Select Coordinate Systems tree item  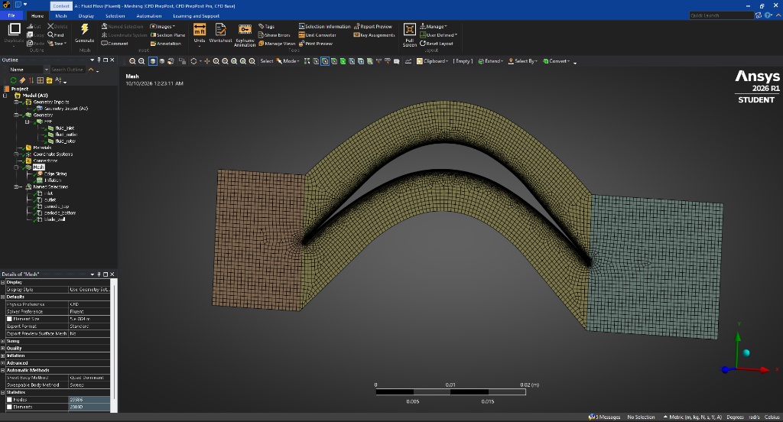click(x=53, y=154)
